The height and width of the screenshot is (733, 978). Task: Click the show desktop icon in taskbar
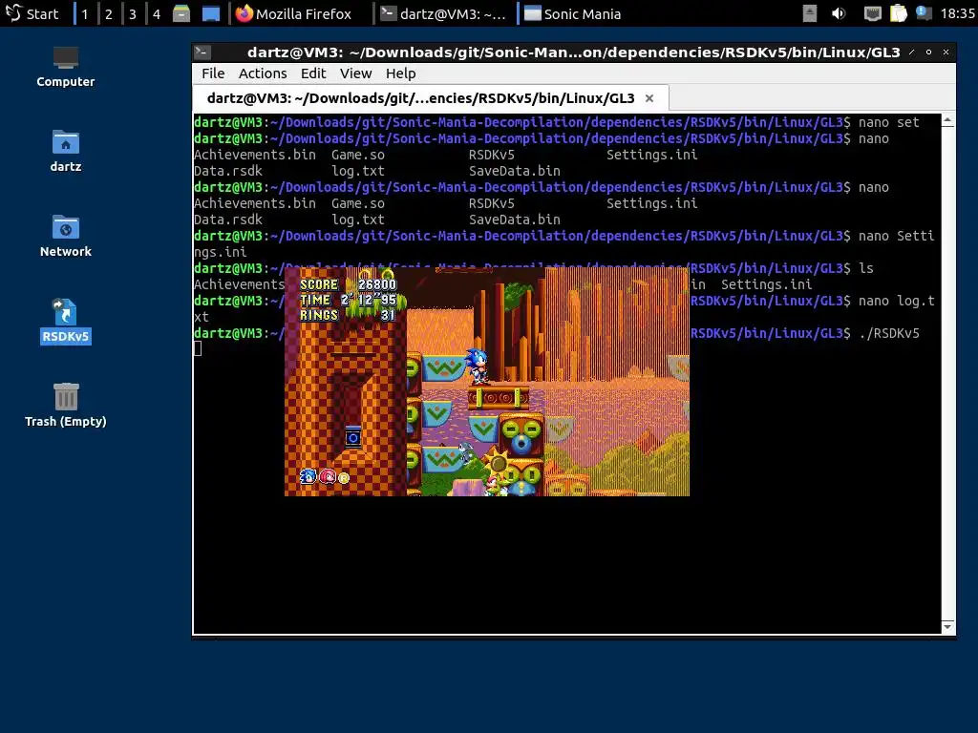211,13
